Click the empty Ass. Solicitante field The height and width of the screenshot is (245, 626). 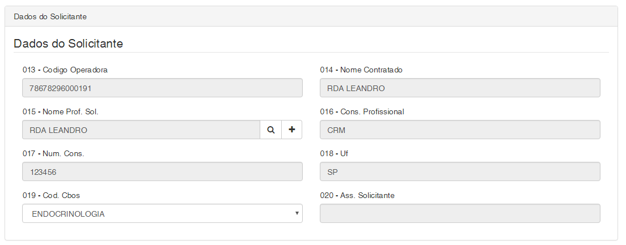460,214
